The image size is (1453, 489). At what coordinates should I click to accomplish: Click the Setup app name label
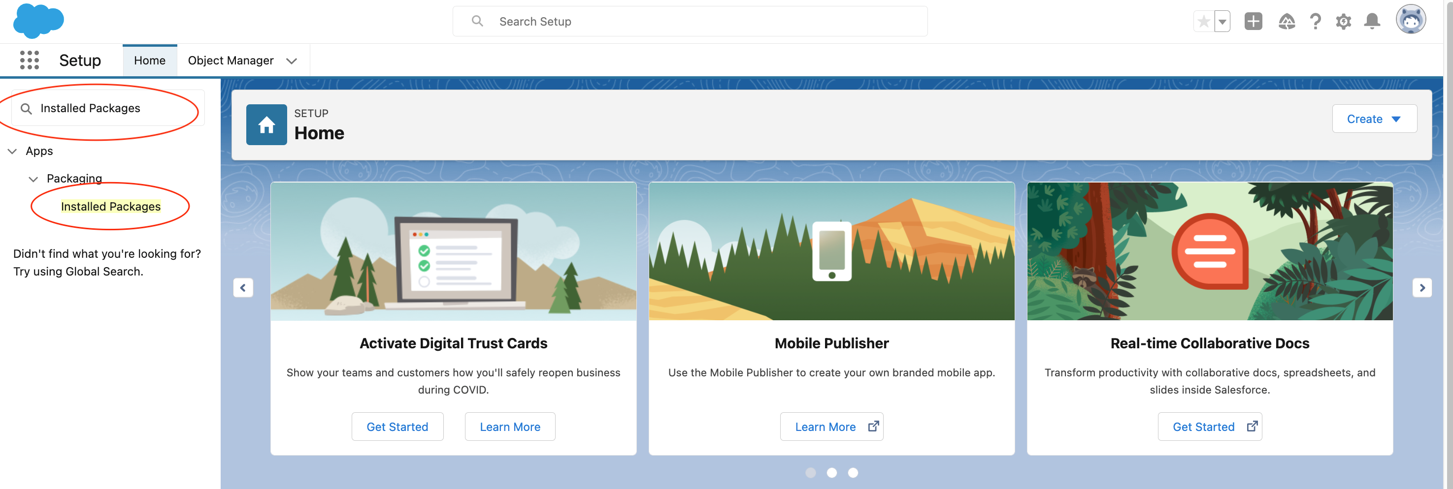[80, 61]
